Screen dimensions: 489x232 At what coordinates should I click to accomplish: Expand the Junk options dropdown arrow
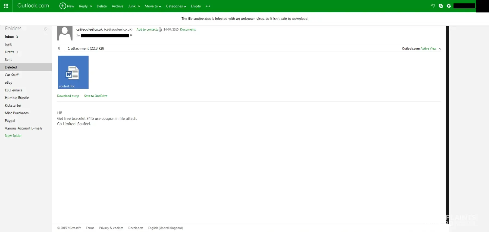pos(139,6)
